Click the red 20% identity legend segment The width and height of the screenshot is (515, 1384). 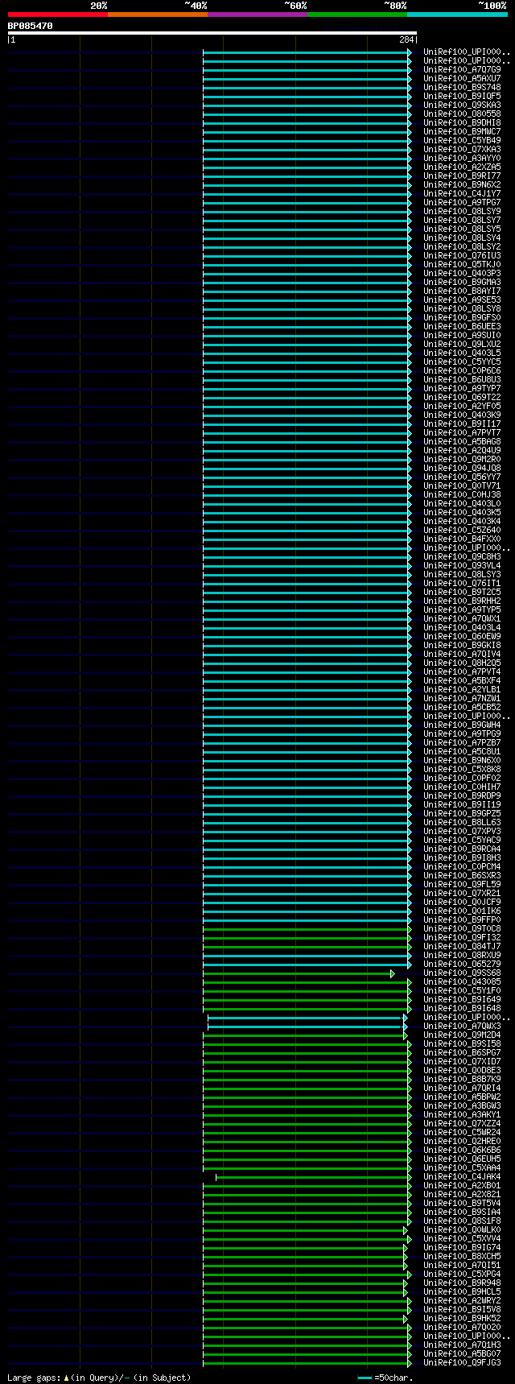pos(58,14)
